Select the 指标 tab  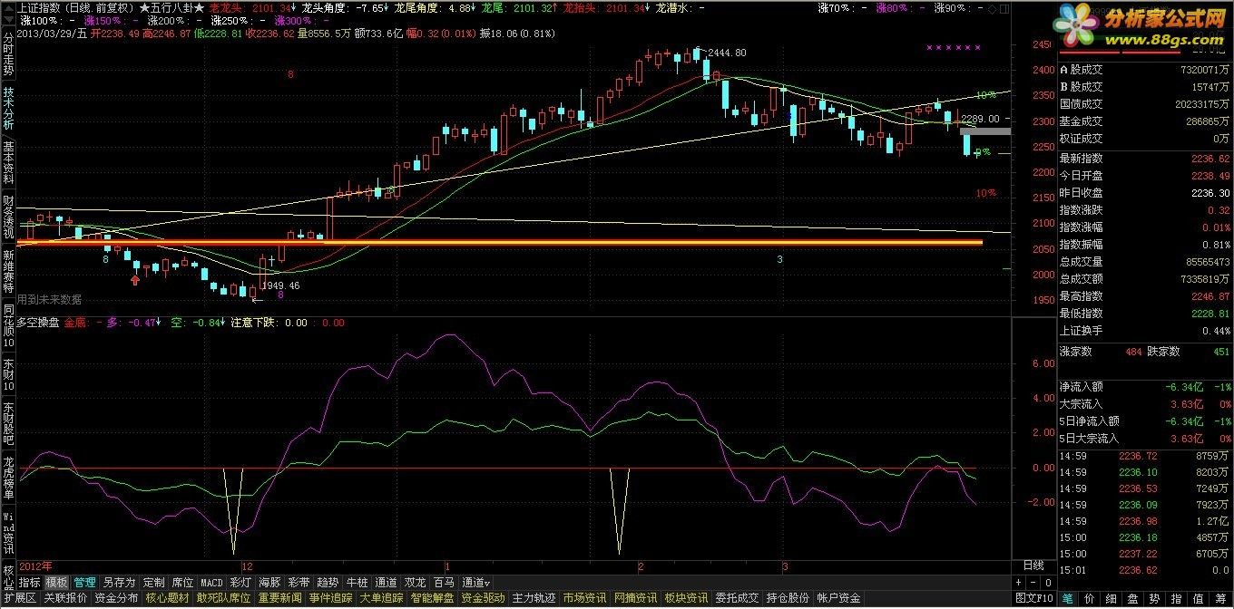(x=30, y=582)
